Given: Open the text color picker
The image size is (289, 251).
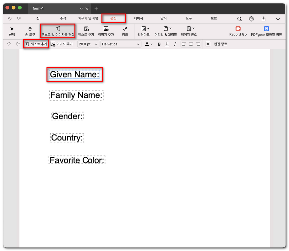Looking at the screenshot, I should click(x=149, y=44).
